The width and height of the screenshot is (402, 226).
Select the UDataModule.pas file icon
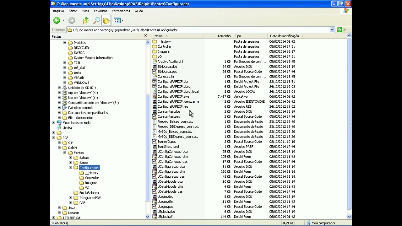[155, 191]
